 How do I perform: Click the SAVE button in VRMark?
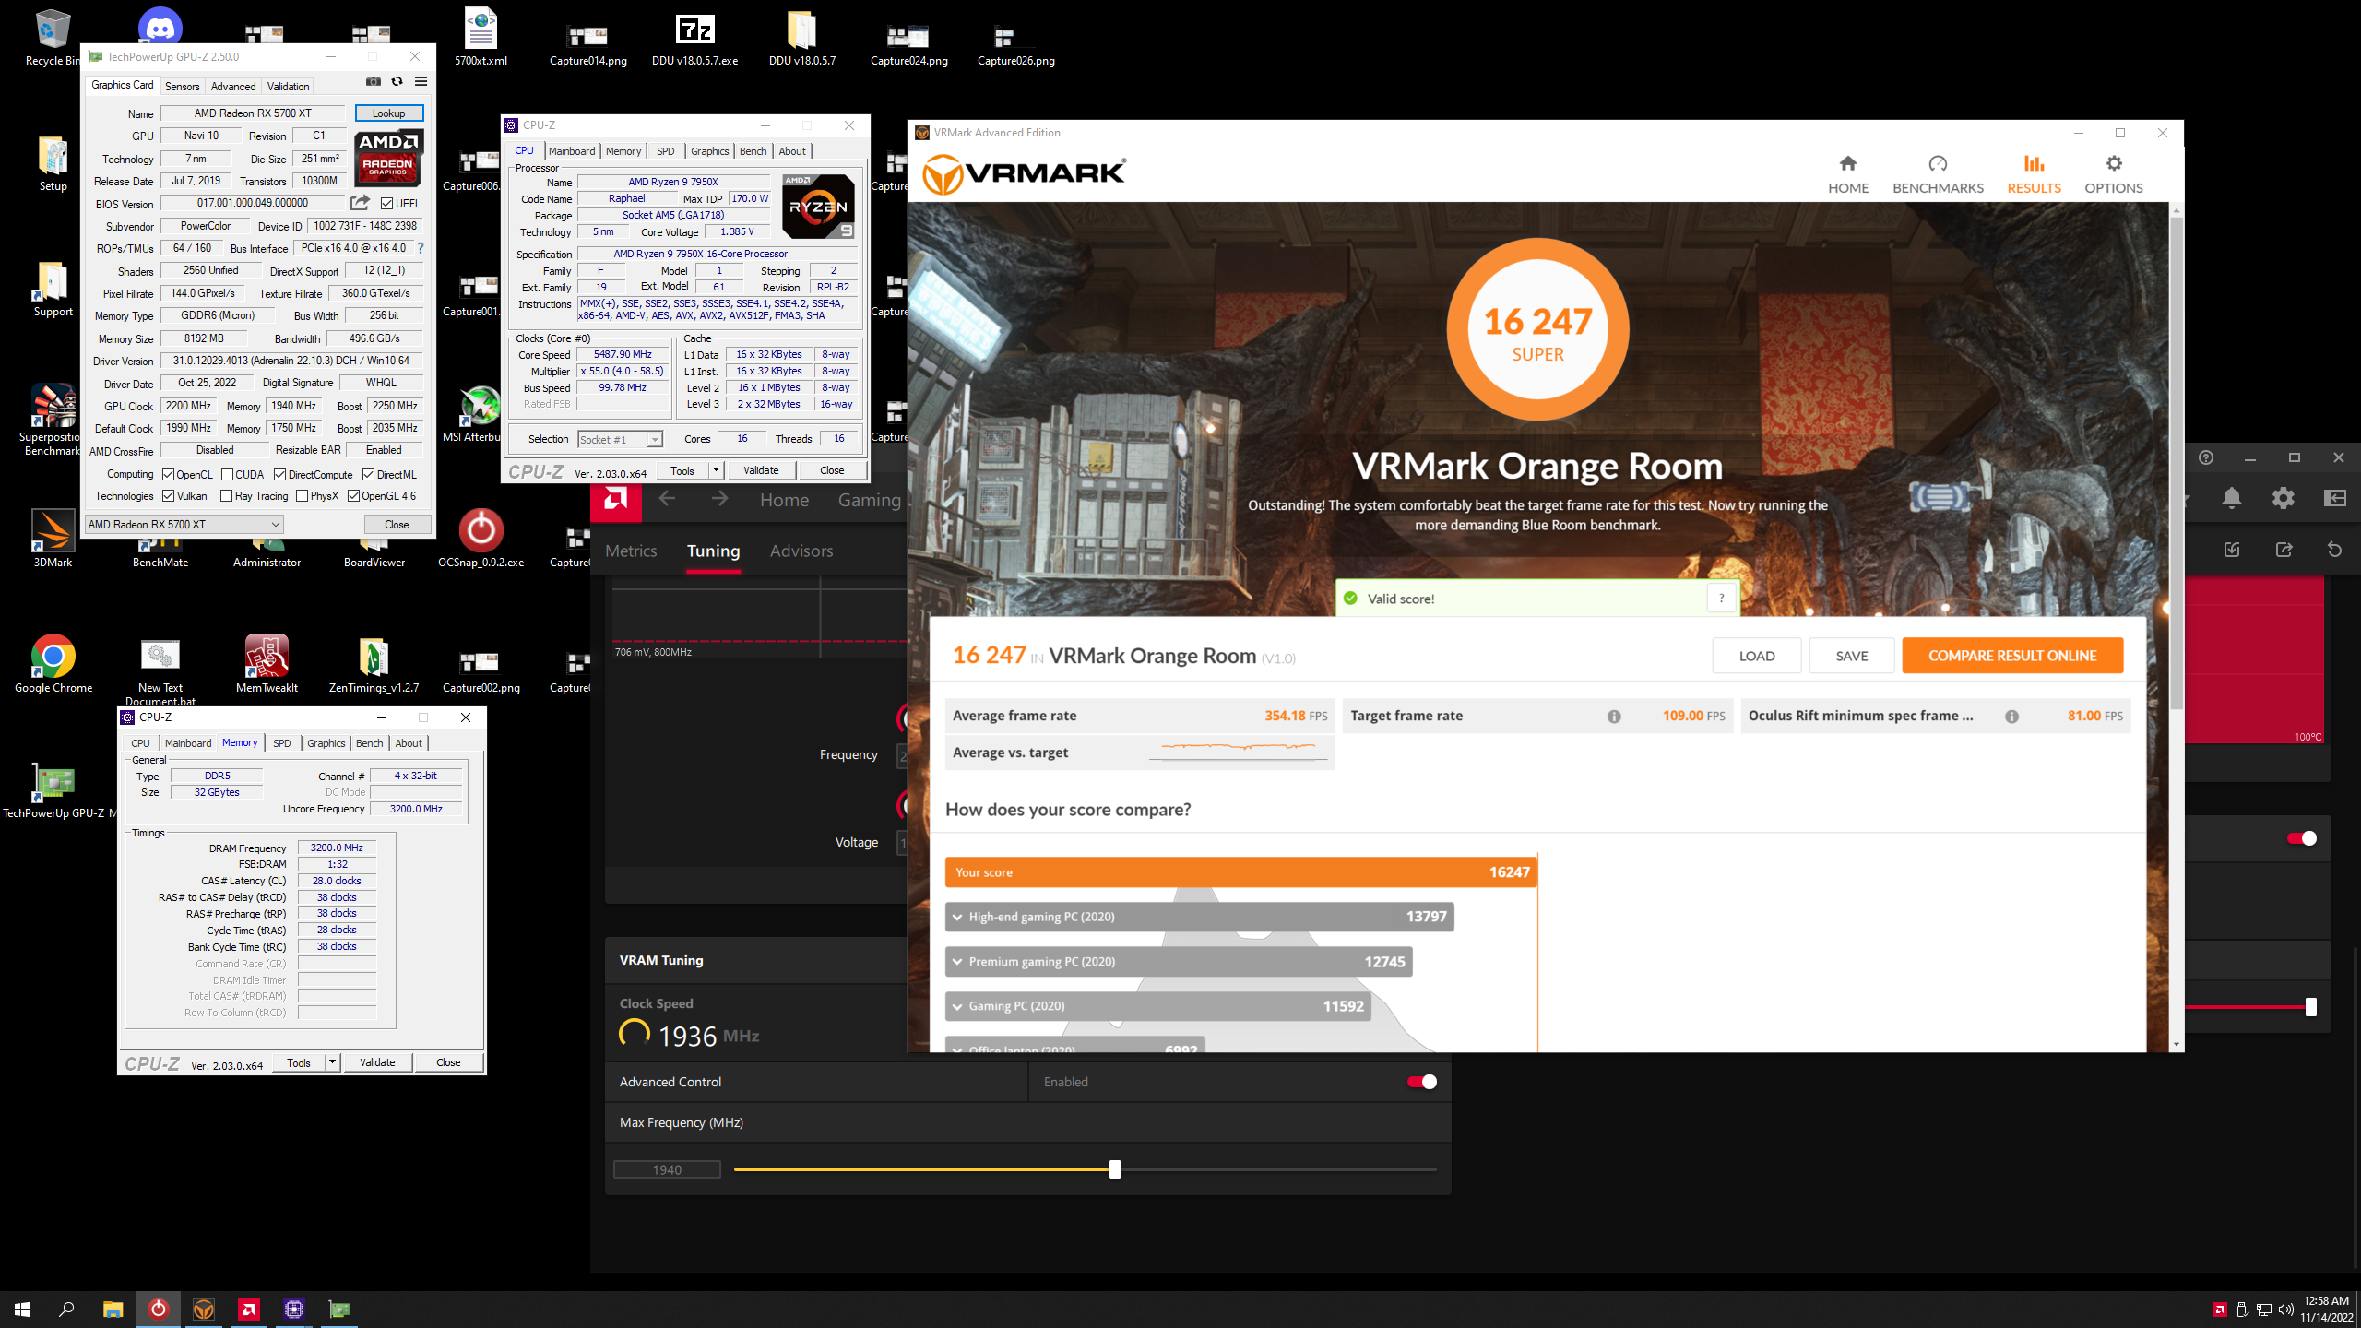click(x=1851, y=656)
